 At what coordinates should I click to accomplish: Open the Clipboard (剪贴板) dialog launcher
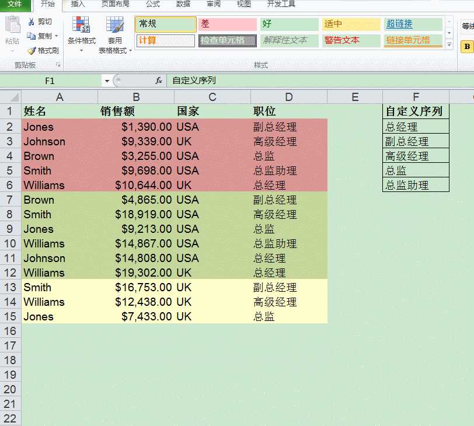(58, 65)
